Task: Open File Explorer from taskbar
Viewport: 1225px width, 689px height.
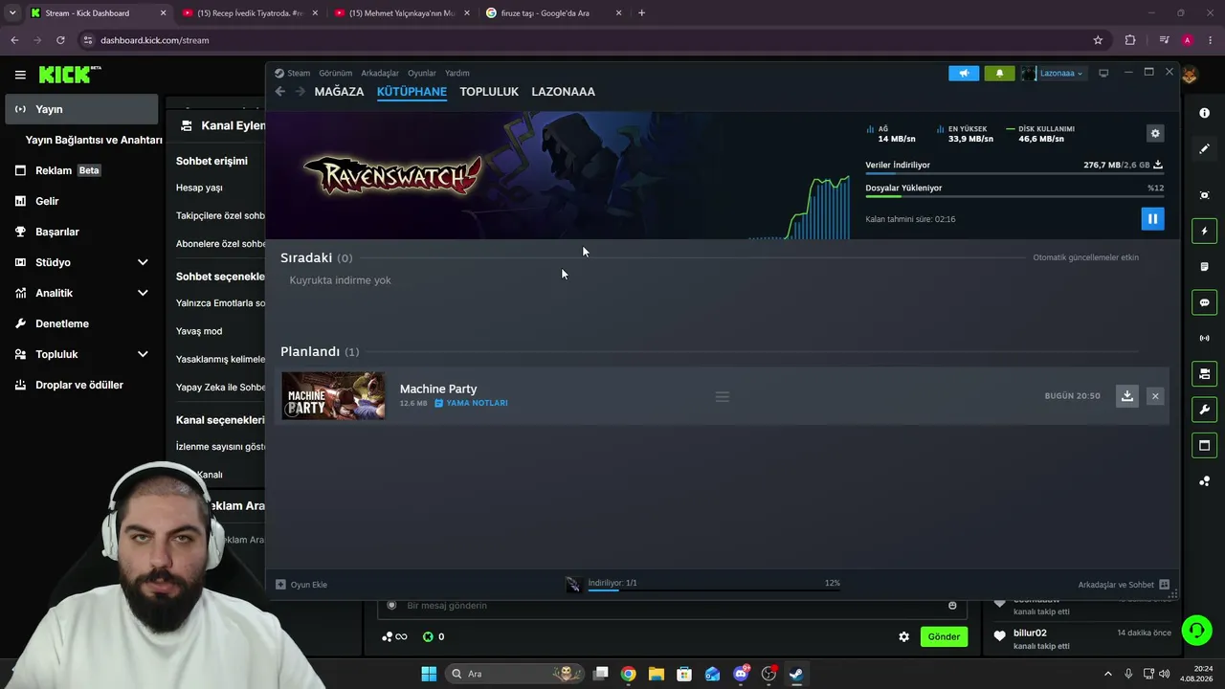Action: pos(657,674)
